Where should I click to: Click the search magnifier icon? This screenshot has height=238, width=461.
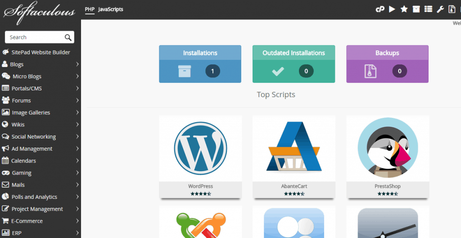pyautogui.click(x=68, y=37)
